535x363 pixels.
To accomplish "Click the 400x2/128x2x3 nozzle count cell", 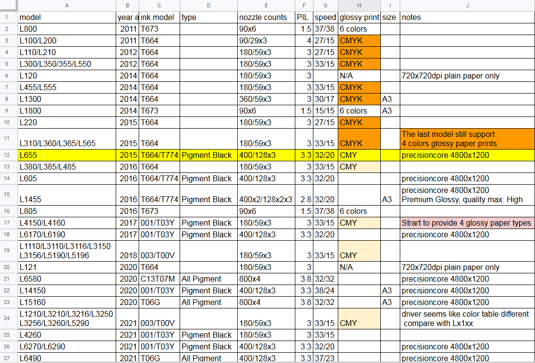I will tap(266, 199).
